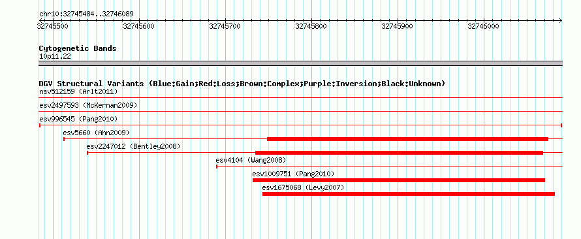581x239 pixels.
Task: Click ruler position 32745800
Action: point(311,26)
